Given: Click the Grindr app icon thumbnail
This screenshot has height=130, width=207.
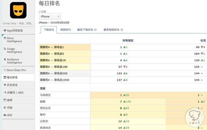Looking at the screenshot, I should 18,10.
